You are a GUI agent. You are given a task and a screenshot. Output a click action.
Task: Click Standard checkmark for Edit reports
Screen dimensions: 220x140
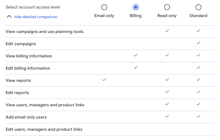pyautogui.click(x=199, y=92)
